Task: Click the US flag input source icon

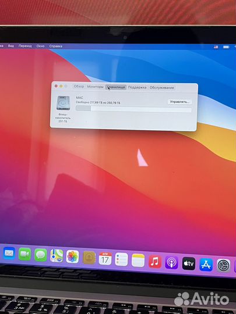Action: click(x=216, y=47)
